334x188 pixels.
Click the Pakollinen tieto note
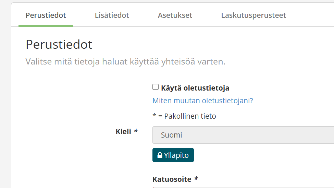[x=184, y=116]
